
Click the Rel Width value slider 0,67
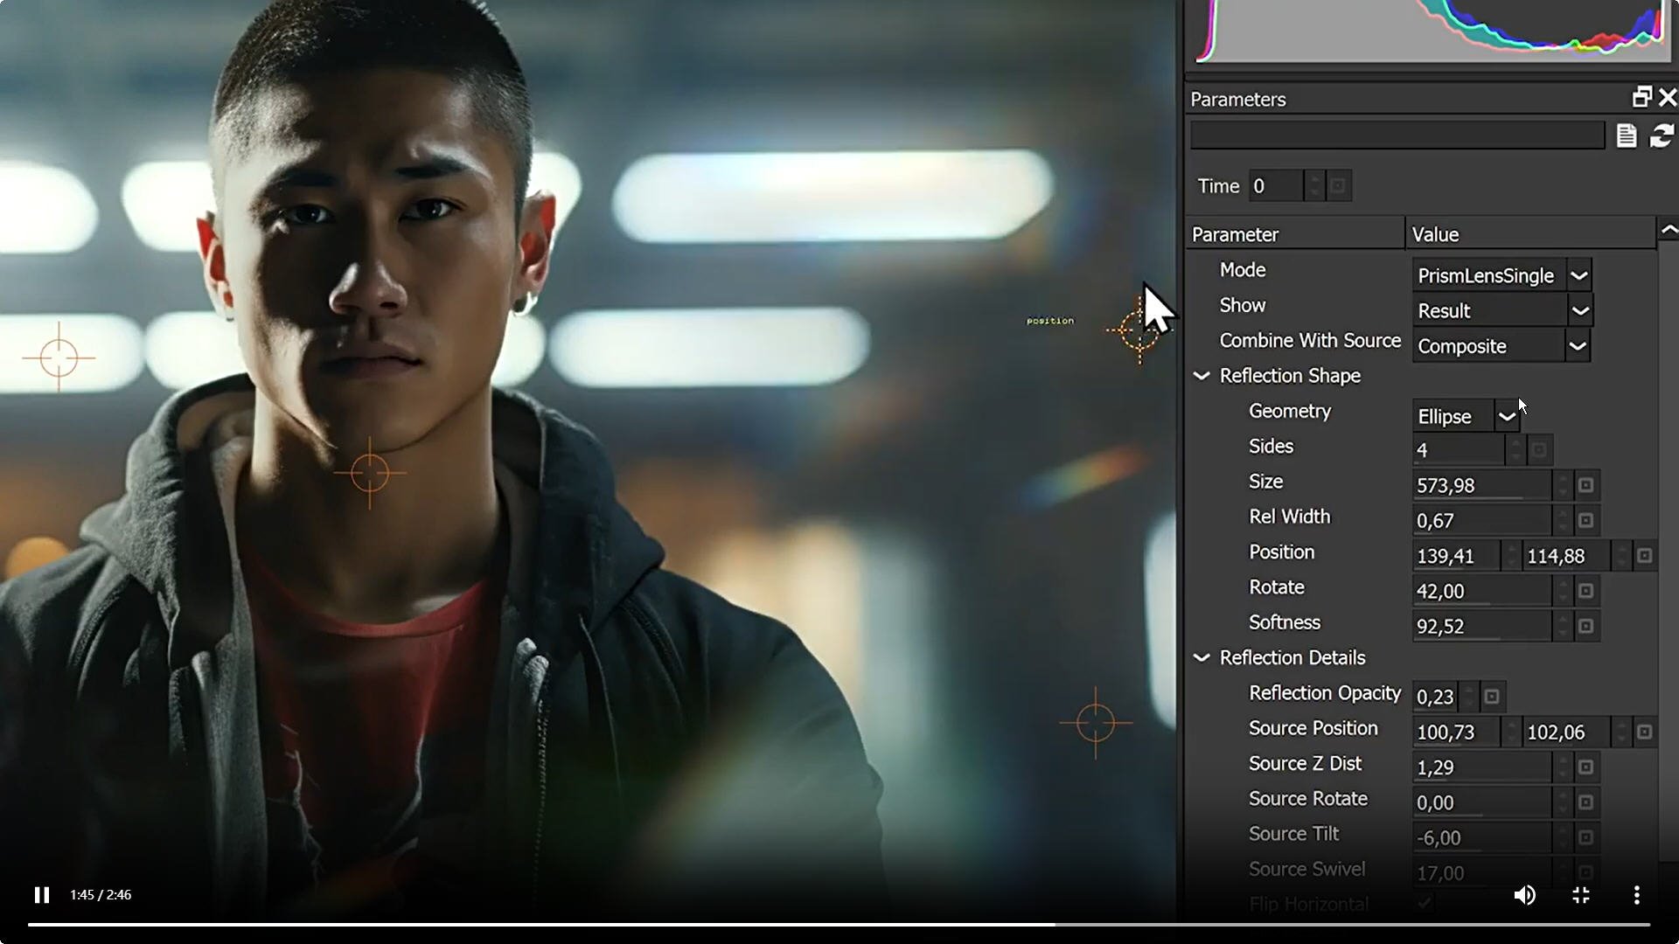[x=1482, y=521]
